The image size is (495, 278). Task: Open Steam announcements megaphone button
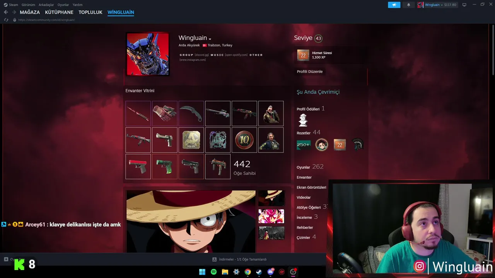click(394, 5)
